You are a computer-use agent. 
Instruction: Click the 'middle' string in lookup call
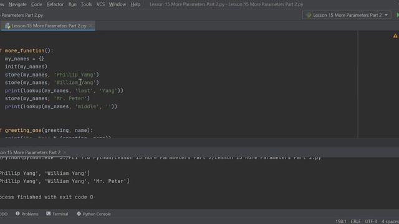87,106
